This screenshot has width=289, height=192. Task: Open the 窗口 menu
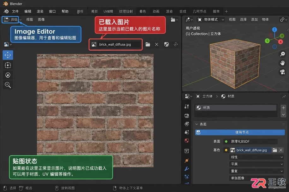(x=52, y=11)
